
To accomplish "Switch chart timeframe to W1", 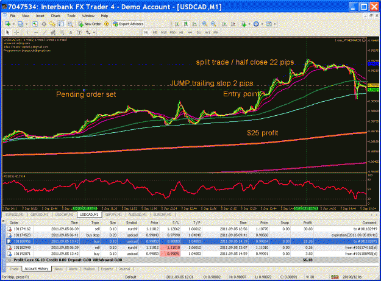I will [x=207, y=32].
